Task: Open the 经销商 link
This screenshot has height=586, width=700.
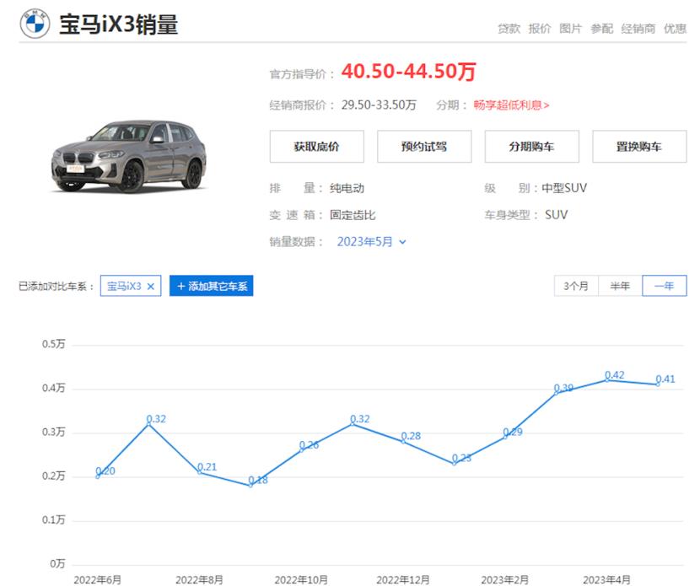Action: click(638, 29)
